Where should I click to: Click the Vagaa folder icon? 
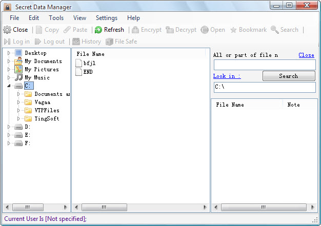pyautogui.click(x=28, y=102)
